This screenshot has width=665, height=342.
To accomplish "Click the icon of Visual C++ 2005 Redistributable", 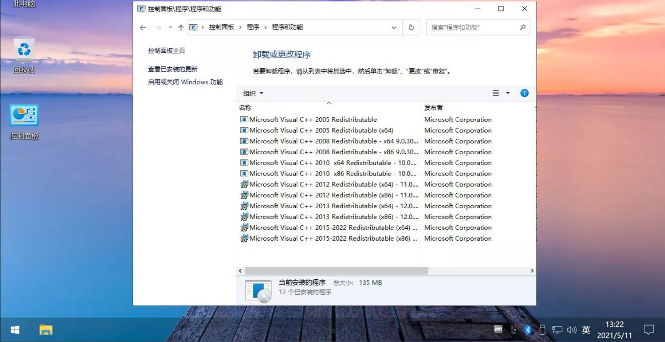I will click(244, 120).
